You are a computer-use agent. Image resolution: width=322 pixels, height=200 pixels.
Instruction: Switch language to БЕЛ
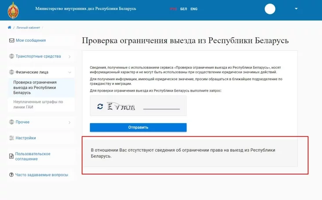click(183, 9)
